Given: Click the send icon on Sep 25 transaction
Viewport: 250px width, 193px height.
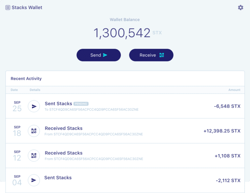Looking at the screenshot, I should click(34, 106).
